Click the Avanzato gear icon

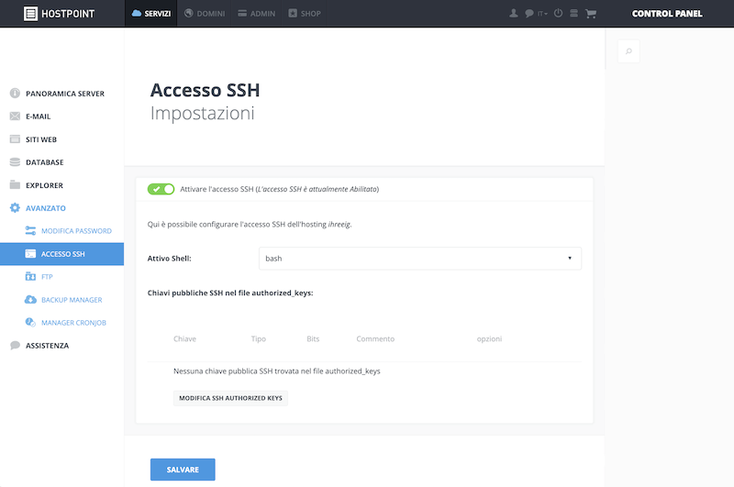(x=15, y=207)
